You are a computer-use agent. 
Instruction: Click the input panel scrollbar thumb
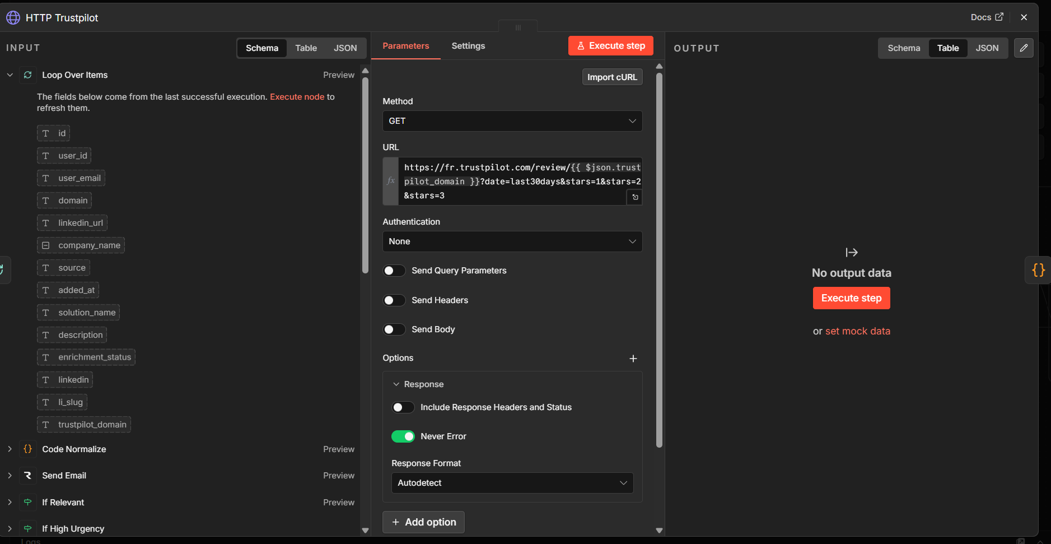click(365, 175)
